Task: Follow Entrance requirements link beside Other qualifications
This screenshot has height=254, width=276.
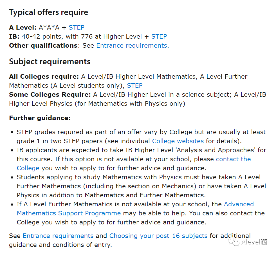Action: click(x=132, y=45)
